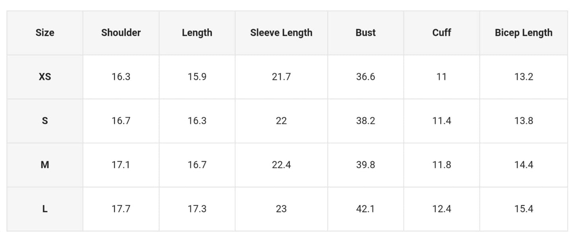
Task: Click the XS shoulder value 16.3
Action: coord(121,77)
